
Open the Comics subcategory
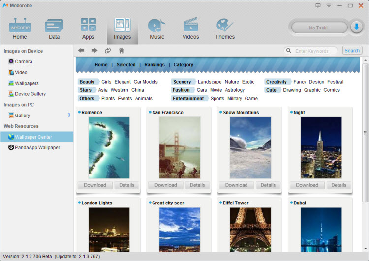(332, 90)
